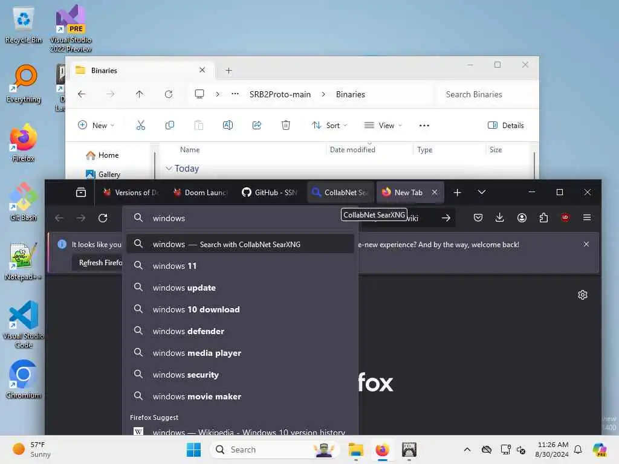
Task: Open File Explorer from taskbar
Action: click(x=355, y=449)
